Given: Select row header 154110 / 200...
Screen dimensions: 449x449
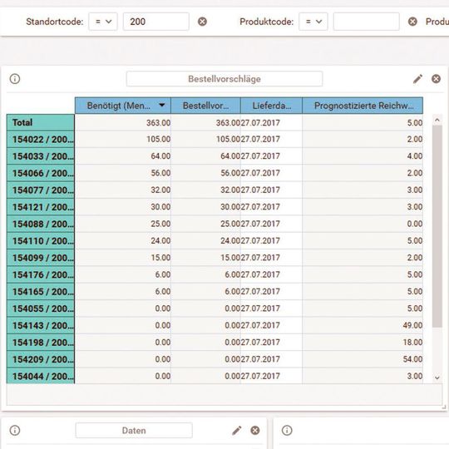Looking at the screenshot, I should (41, 241).
